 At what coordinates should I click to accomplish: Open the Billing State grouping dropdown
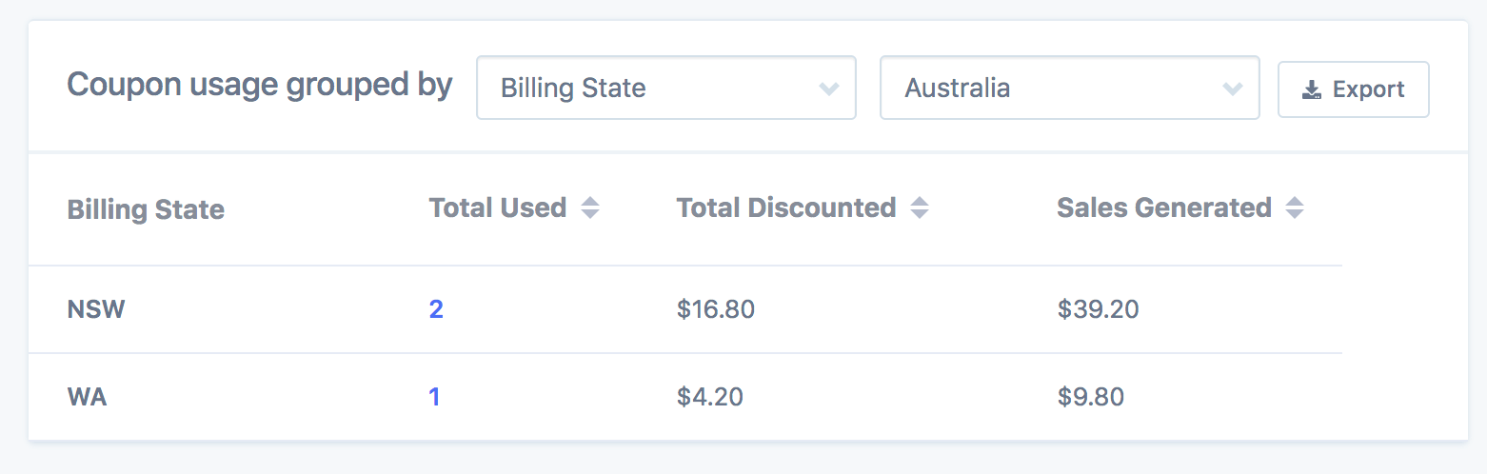point(665,89)
